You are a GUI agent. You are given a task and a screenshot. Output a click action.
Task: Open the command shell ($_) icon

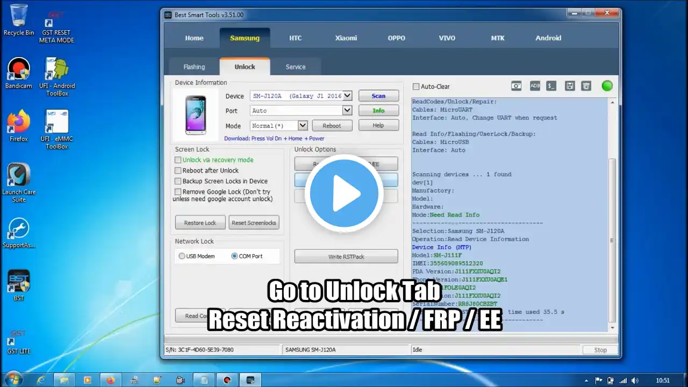pyautogui.click(x=551, y=86)
